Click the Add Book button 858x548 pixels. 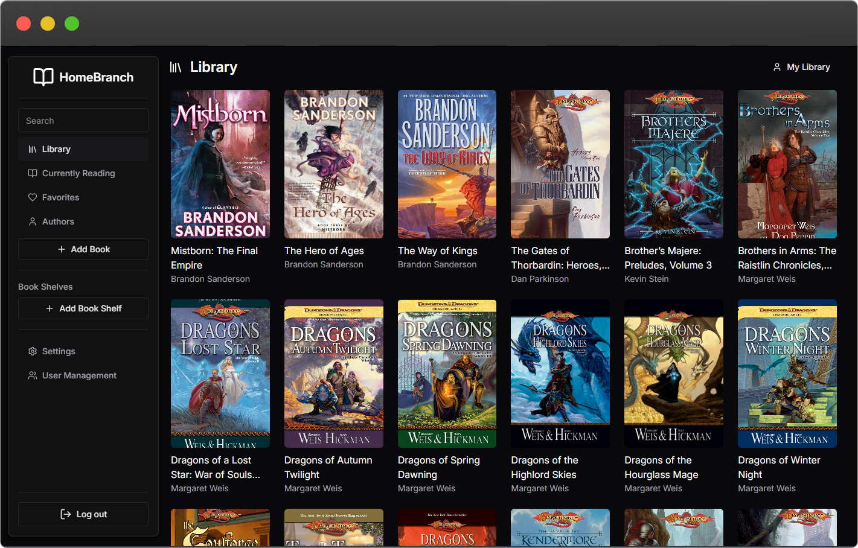click(x=83, y=249)
